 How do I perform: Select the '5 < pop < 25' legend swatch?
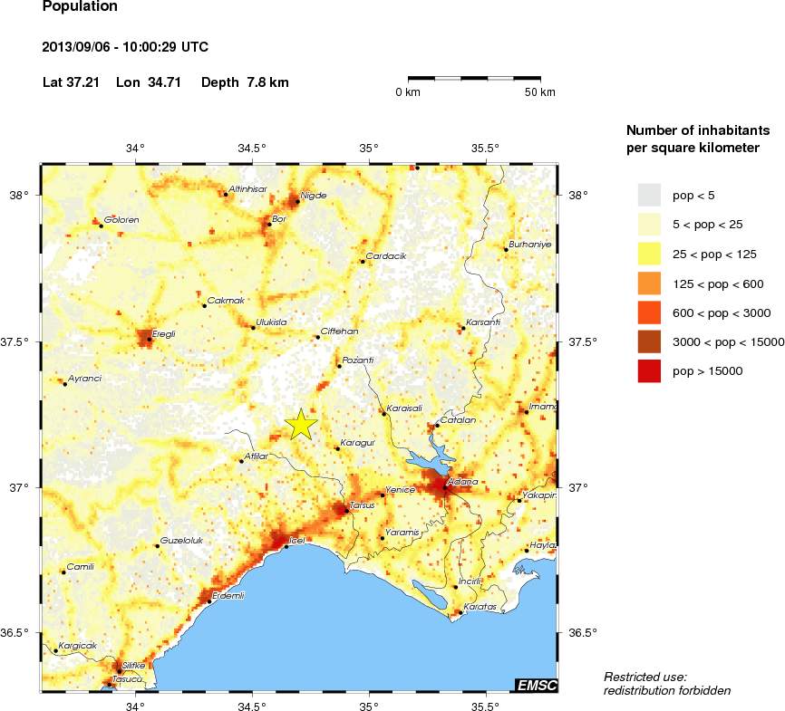coord(649,224)
